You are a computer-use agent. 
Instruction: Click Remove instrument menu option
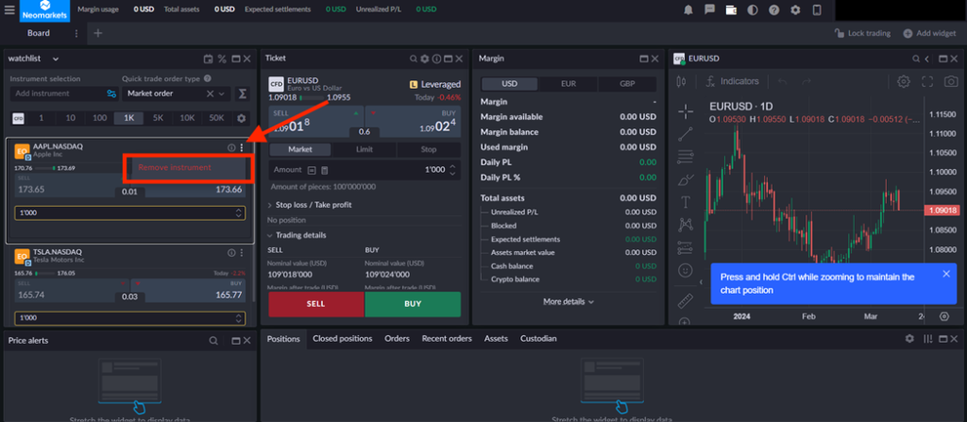click(x=175, y=168)
